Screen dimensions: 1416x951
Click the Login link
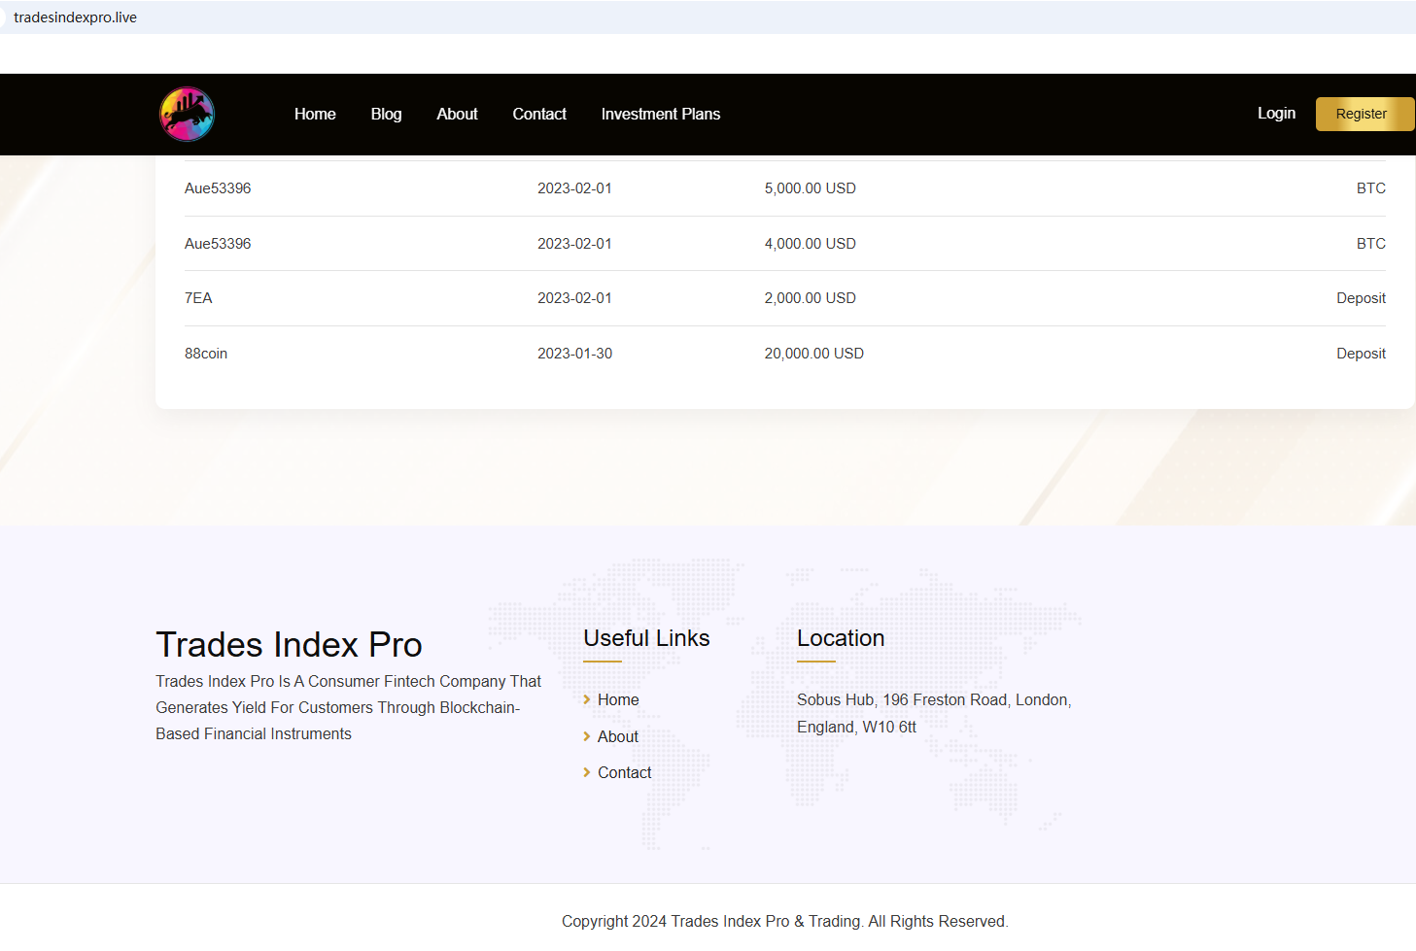(1276, 114)
